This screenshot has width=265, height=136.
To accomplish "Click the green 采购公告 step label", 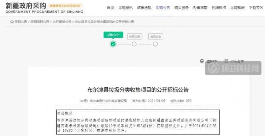I will click(x=113, y=35).
